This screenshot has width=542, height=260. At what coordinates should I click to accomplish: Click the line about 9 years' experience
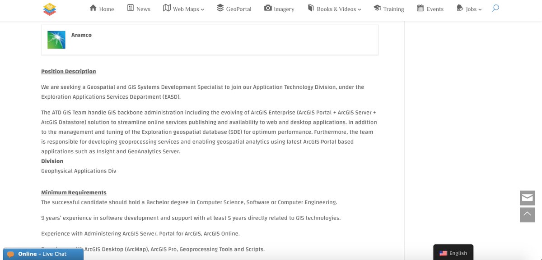191,218
